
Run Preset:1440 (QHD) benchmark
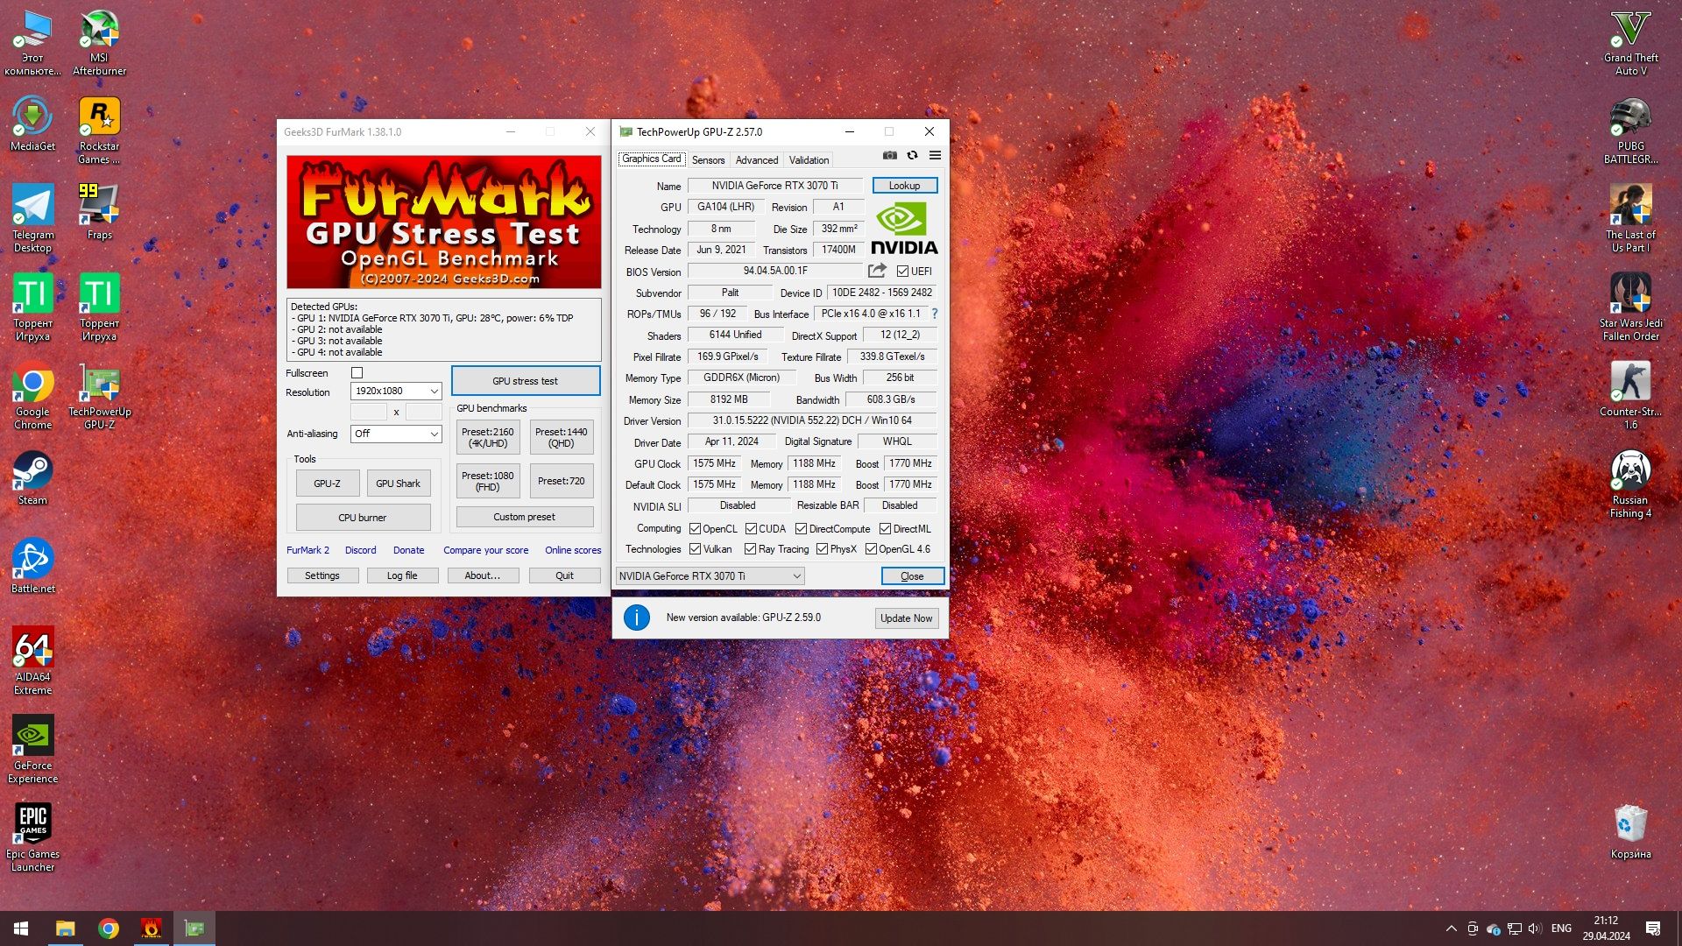click(x=562, y=437)
